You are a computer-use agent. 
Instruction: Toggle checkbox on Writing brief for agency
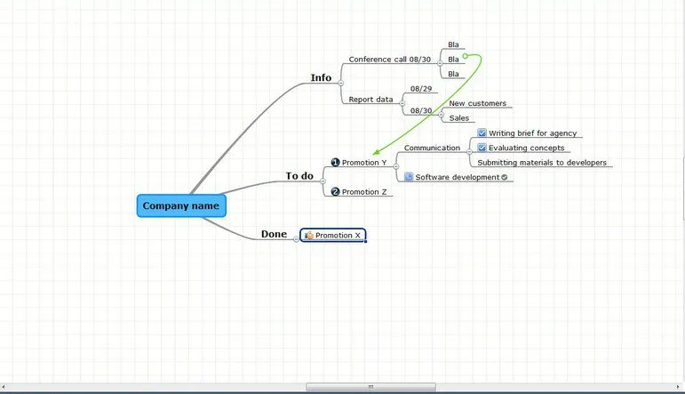(x=482, y=133)
